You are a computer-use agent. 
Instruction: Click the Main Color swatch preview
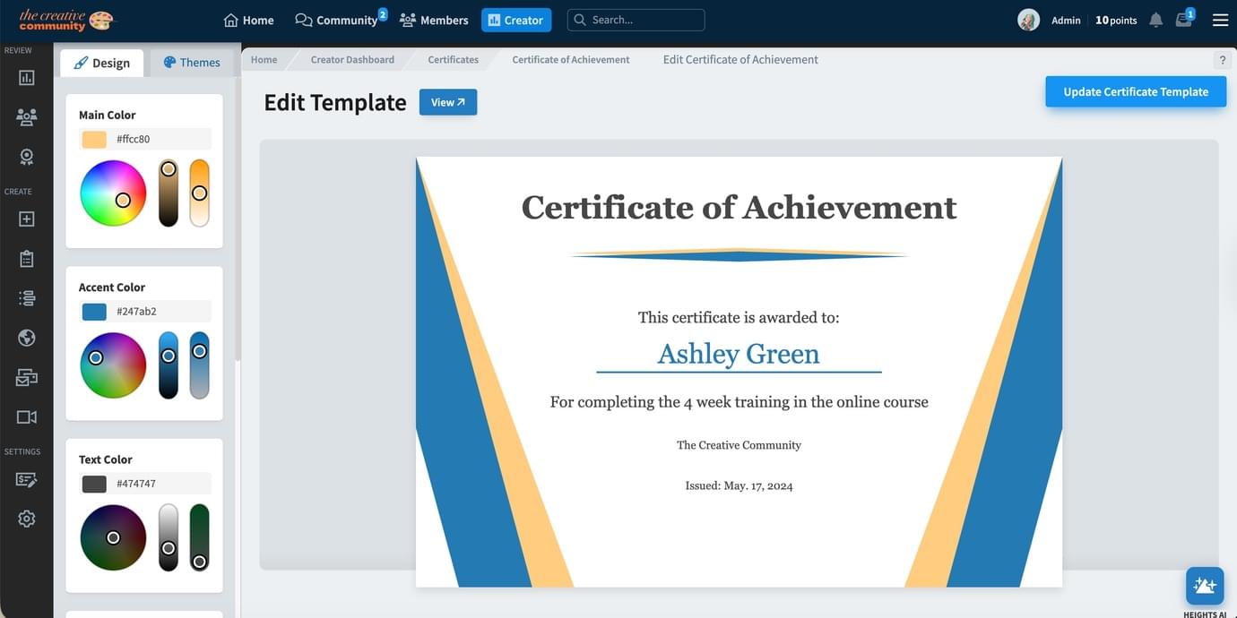coord(94,140)
